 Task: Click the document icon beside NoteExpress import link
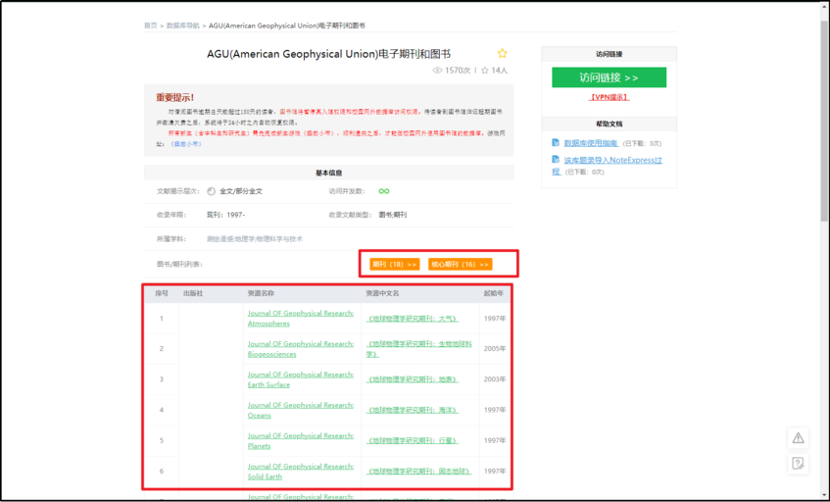pyautogui.click(x=556, y=160)
